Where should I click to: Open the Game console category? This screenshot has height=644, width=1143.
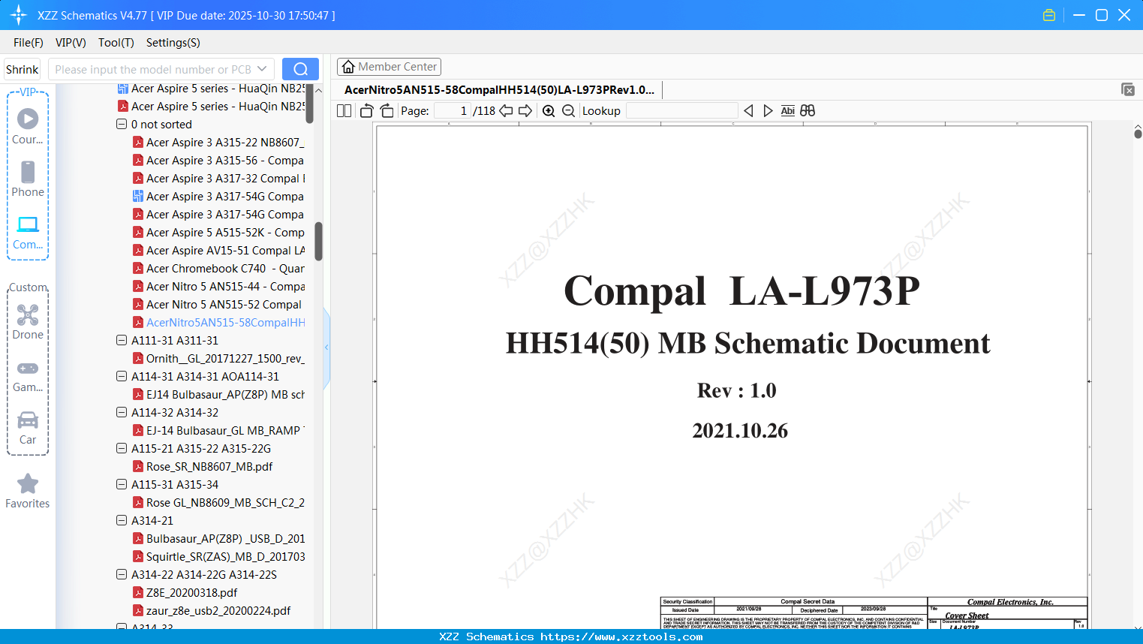[28, 376]
